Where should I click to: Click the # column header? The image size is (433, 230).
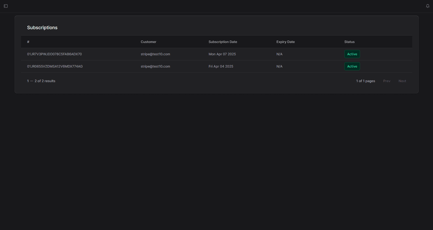coord(28,42)
